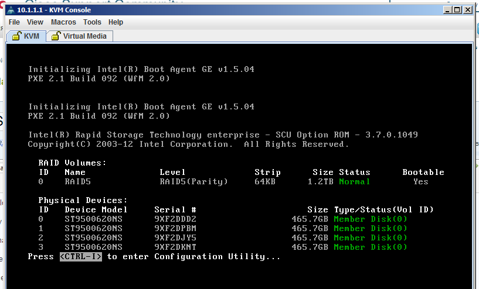
Task: Click the KVM Console title bar icon
Action: 11,10
